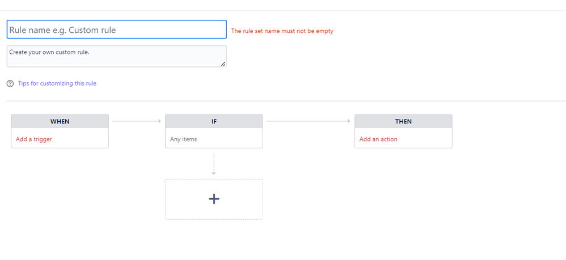Image resolution: width=566 pixels, height=260 pixels.
Task: Click the dotted down arrow below IF
Action: pos(214,164)
